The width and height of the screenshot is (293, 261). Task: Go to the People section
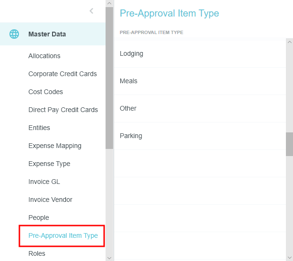39,217
